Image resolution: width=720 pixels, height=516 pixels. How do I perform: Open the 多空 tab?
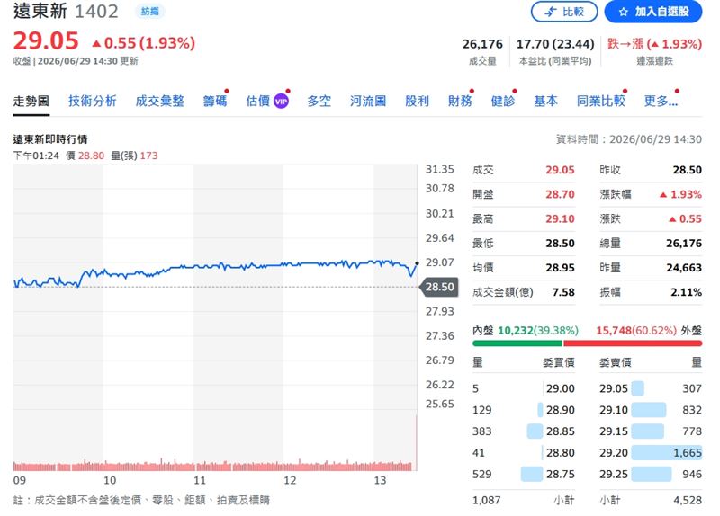(x=319, y=101)
